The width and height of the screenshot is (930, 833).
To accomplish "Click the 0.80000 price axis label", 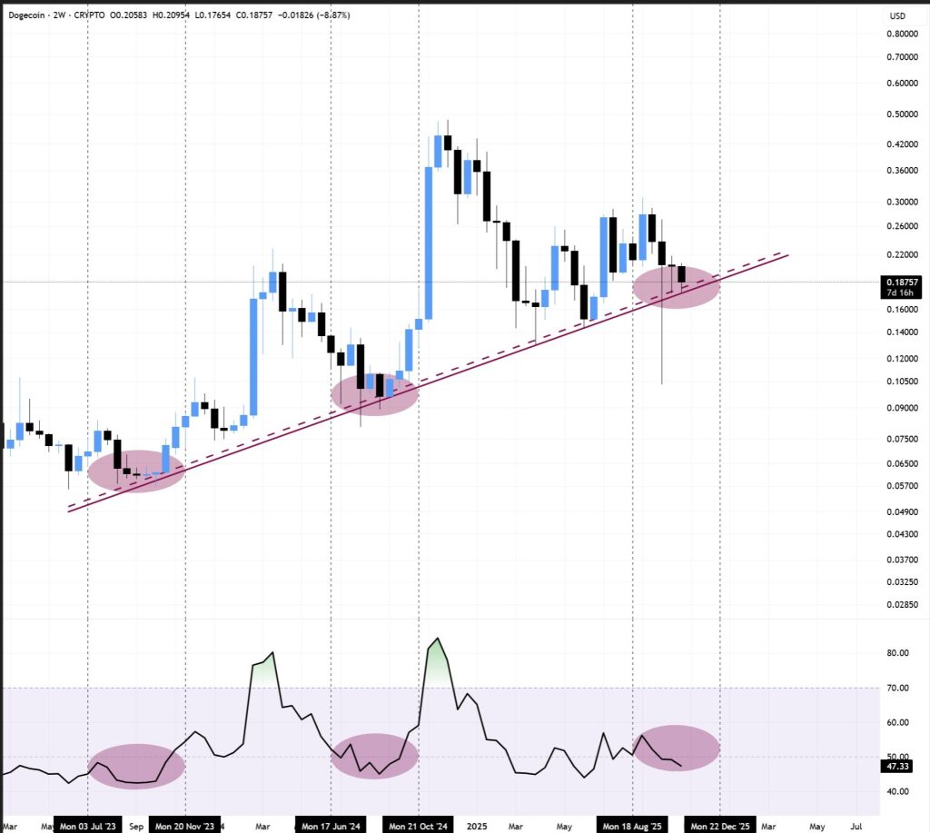I will (x=900, y=35).
